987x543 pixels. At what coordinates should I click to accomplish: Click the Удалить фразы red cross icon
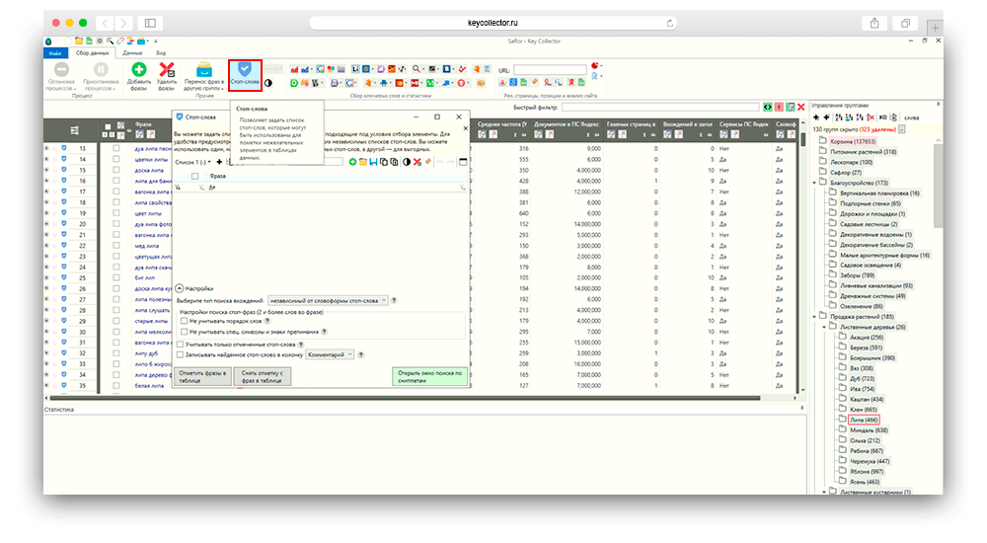click(x=167, y=70)
